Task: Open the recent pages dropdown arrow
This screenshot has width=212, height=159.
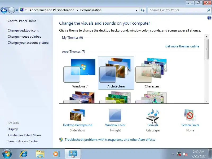Action: pyautogui.click(x=17, y=10)
